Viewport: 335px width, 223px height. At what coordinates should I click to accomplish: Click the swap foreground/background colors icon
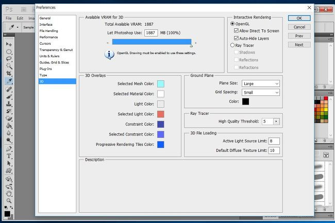(x=11, y=208)
